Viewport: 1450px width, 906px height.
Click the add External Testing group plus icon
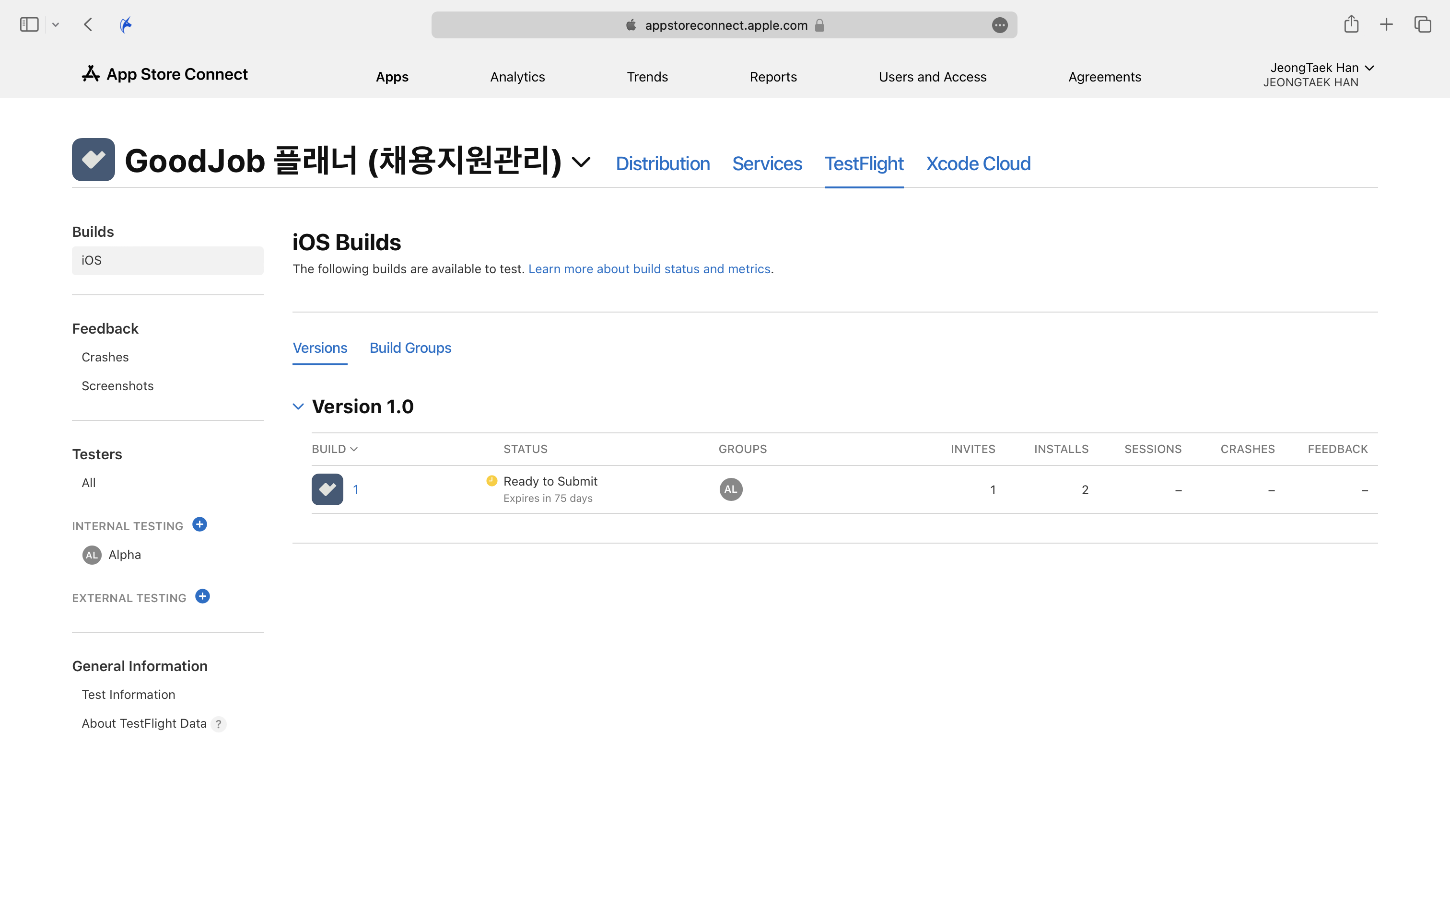click(202, 596)
